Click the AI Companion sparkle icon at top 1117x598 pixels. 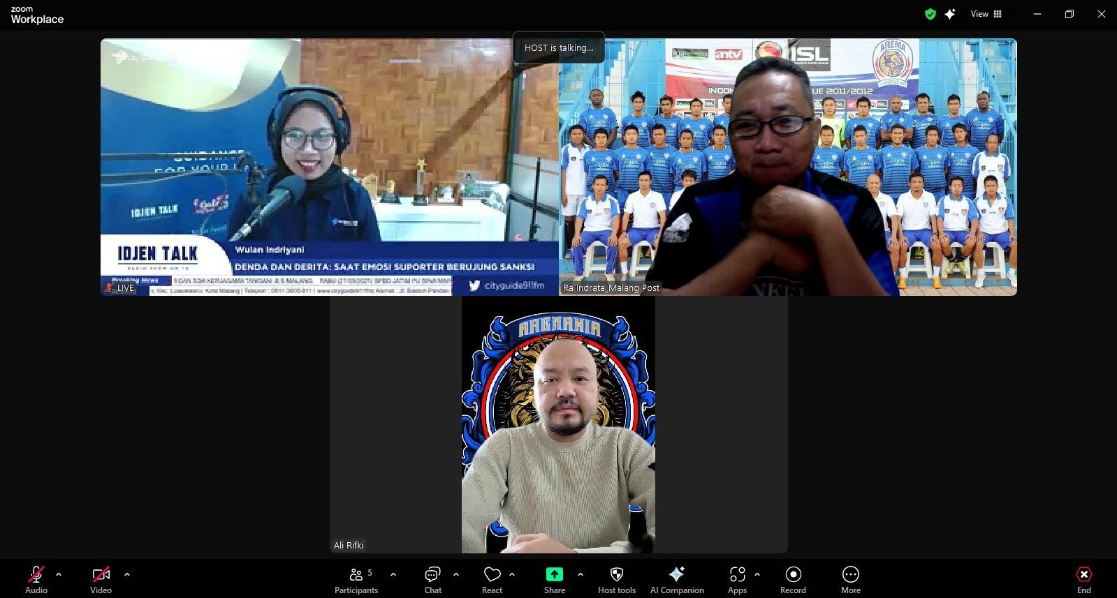click(950, 14)
